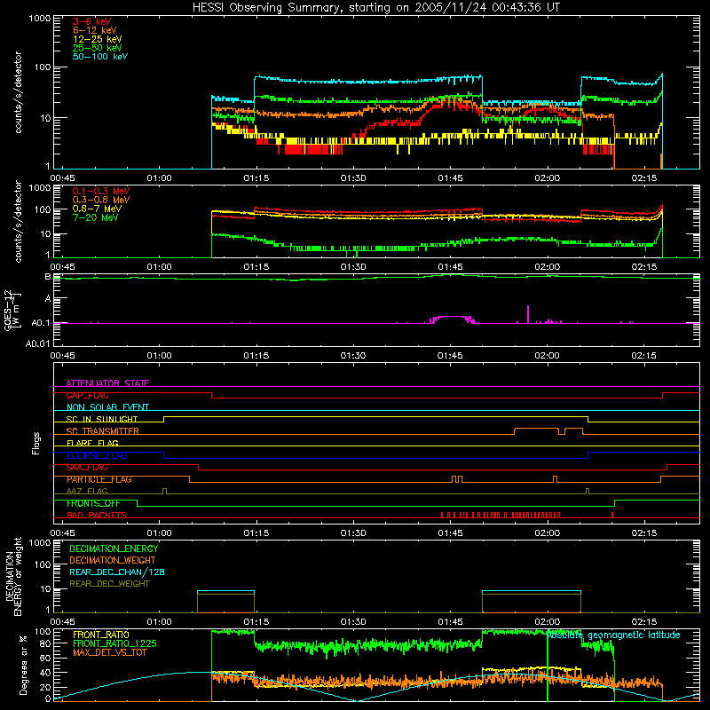
Task: Click the vertical Flags axis title
Action: [x=36, y=443]
